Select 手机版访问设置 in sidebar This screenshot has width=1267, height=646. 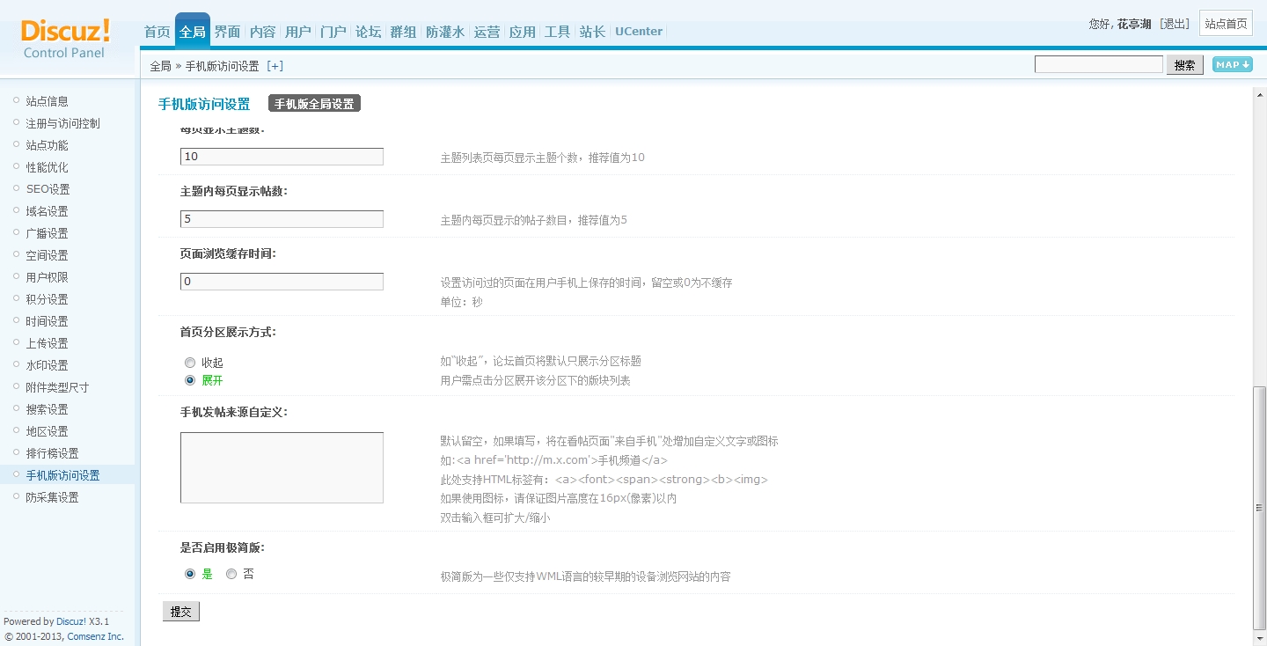pyautogui.click(x=63, y=475)
